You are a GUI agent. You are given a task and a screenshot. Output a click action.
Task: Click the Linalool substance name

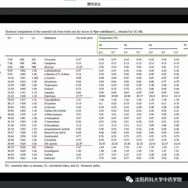tap(49, 89)
